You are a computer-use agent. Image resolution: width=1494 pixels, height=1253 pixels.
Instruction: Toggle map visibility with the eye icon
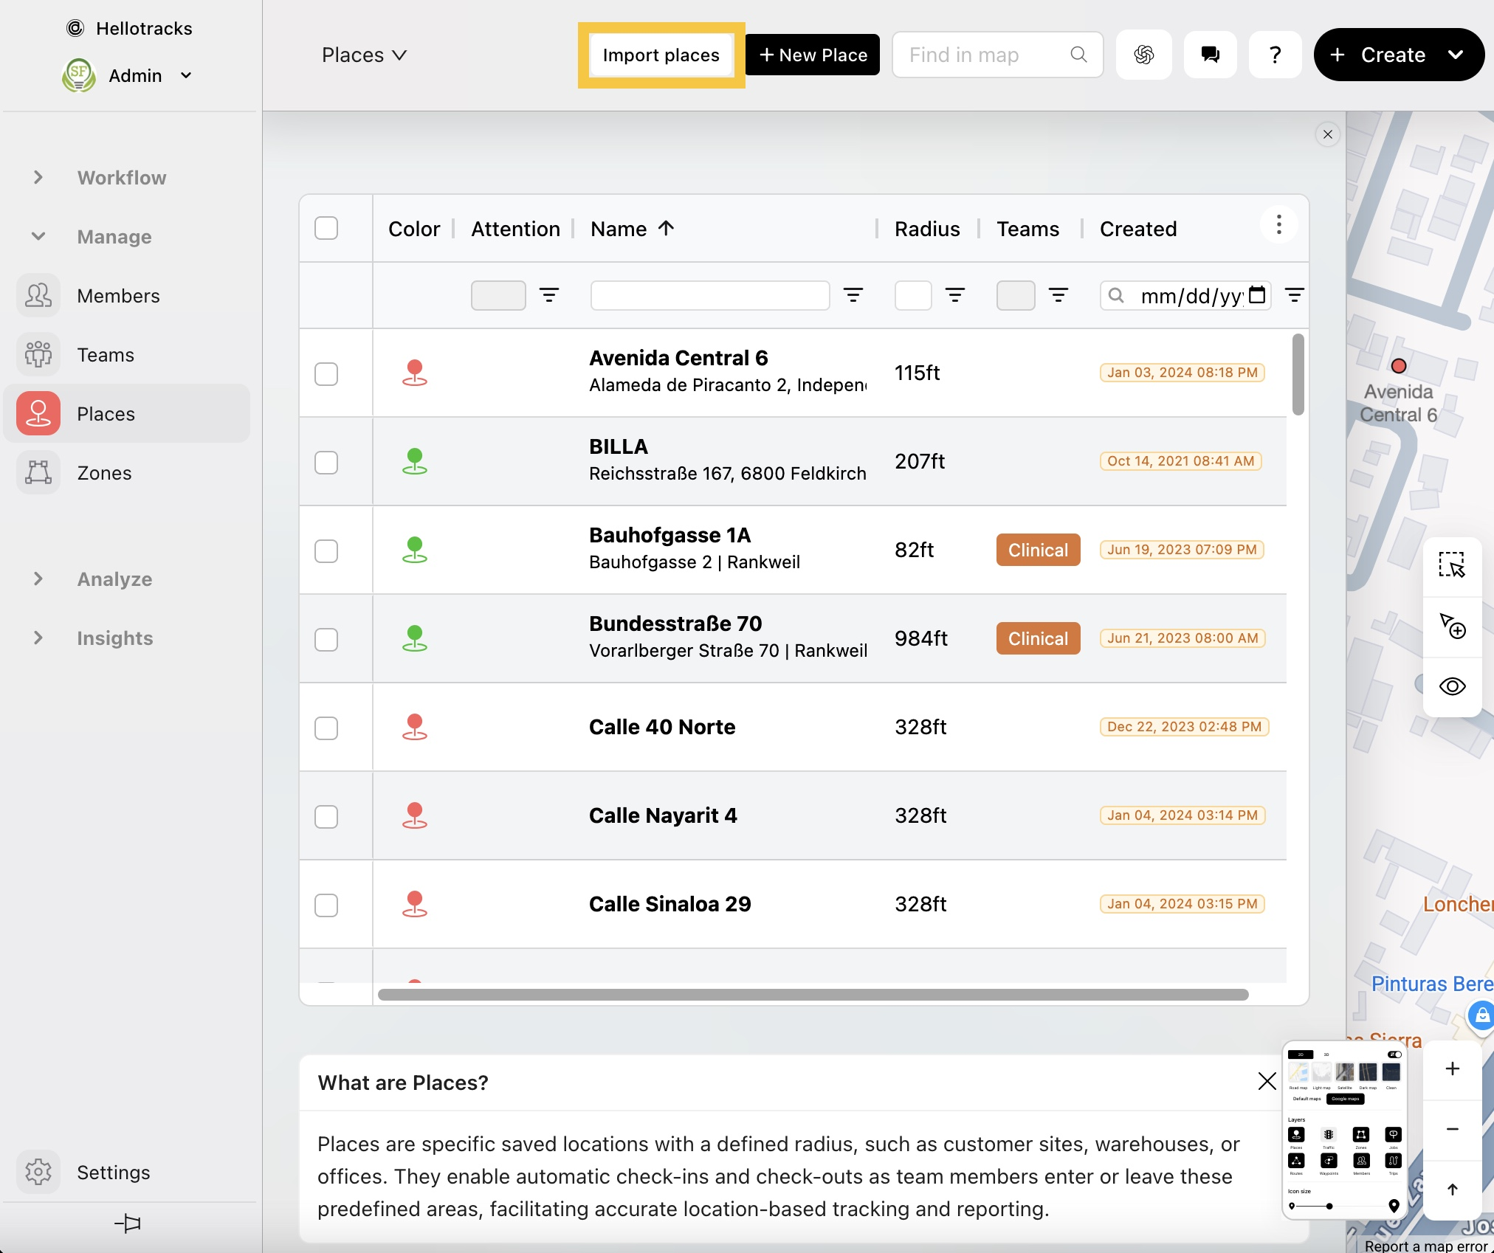1451,686
